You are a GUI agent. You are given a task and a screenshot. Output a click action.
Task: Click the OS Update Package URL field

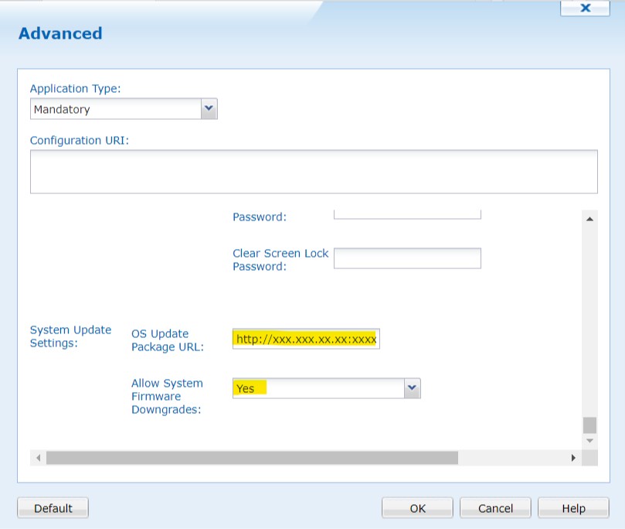click(x=306, y=339)
